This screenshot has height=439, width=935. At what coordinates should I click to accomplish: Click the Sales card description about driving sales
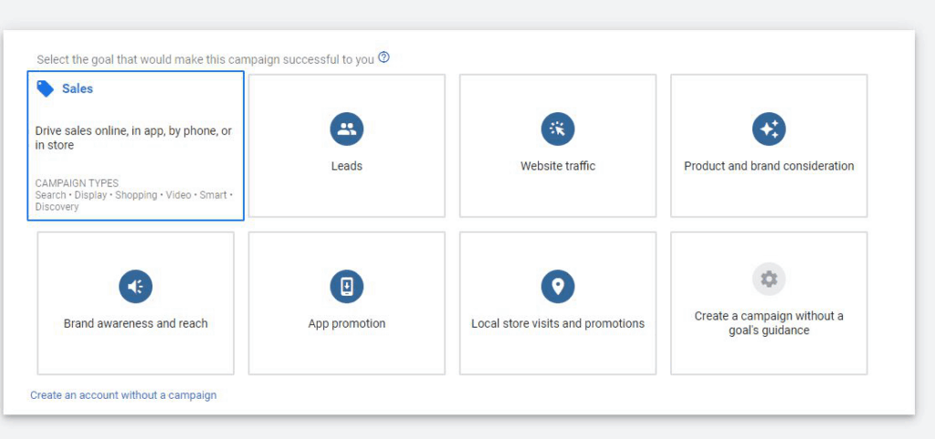point(133,138)
